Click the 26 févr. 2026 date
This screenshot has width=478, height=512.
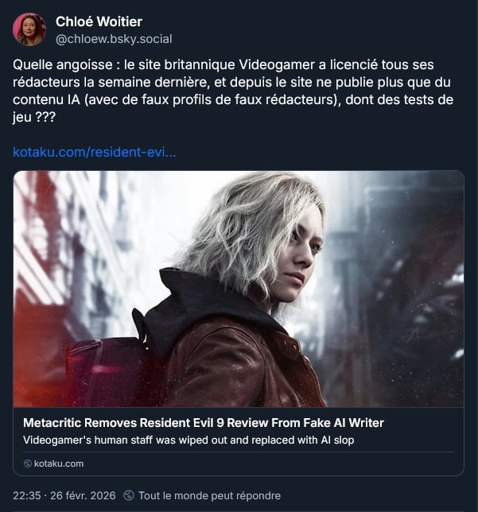83,495
